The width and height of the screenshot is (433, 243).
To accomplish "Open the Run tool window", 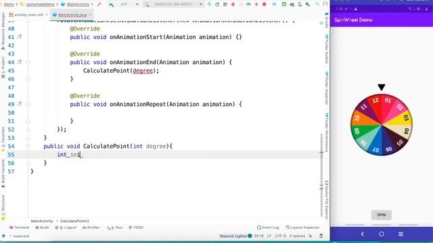I will (114, 227).
